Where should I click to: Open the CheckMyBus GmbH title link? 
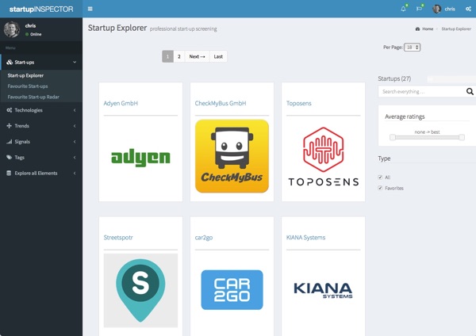221,103
